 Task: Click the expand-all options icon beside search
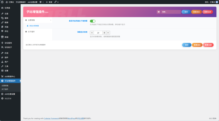(x=159, y=12)
